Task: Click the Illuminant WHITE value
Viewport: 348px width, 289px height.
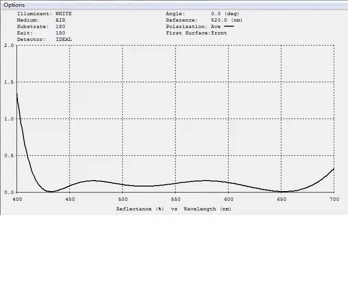Action: point(63,14)
